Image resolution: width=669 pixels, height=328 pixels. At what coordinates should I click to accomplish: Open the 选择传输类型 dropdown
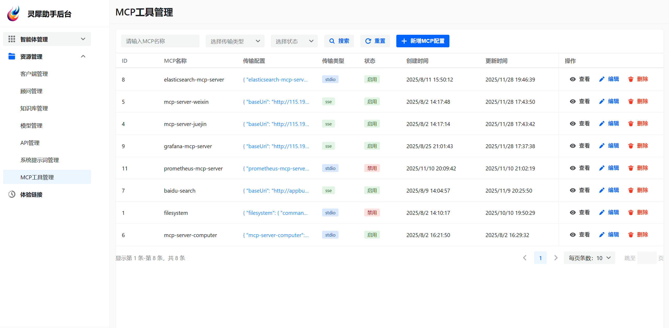235,41
